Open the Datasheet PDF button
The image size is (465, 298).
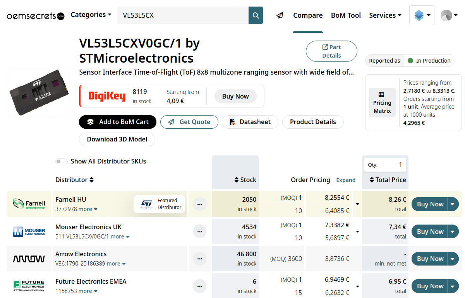250,122
